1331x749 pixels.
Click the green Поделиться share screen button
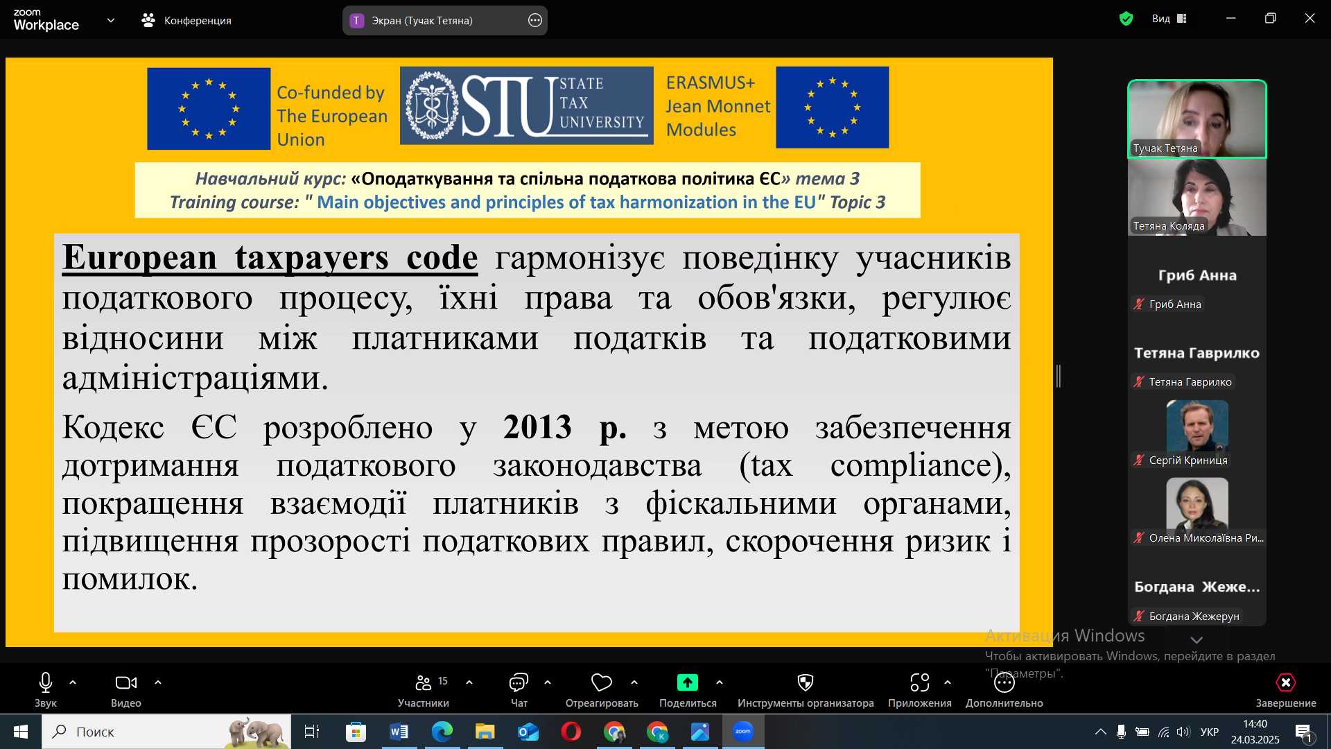coord(688,689)
